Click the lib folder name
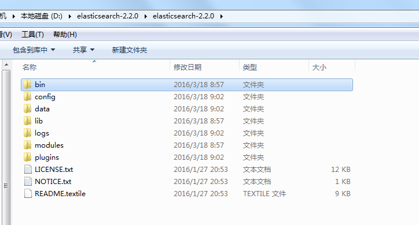 point(38,121)
